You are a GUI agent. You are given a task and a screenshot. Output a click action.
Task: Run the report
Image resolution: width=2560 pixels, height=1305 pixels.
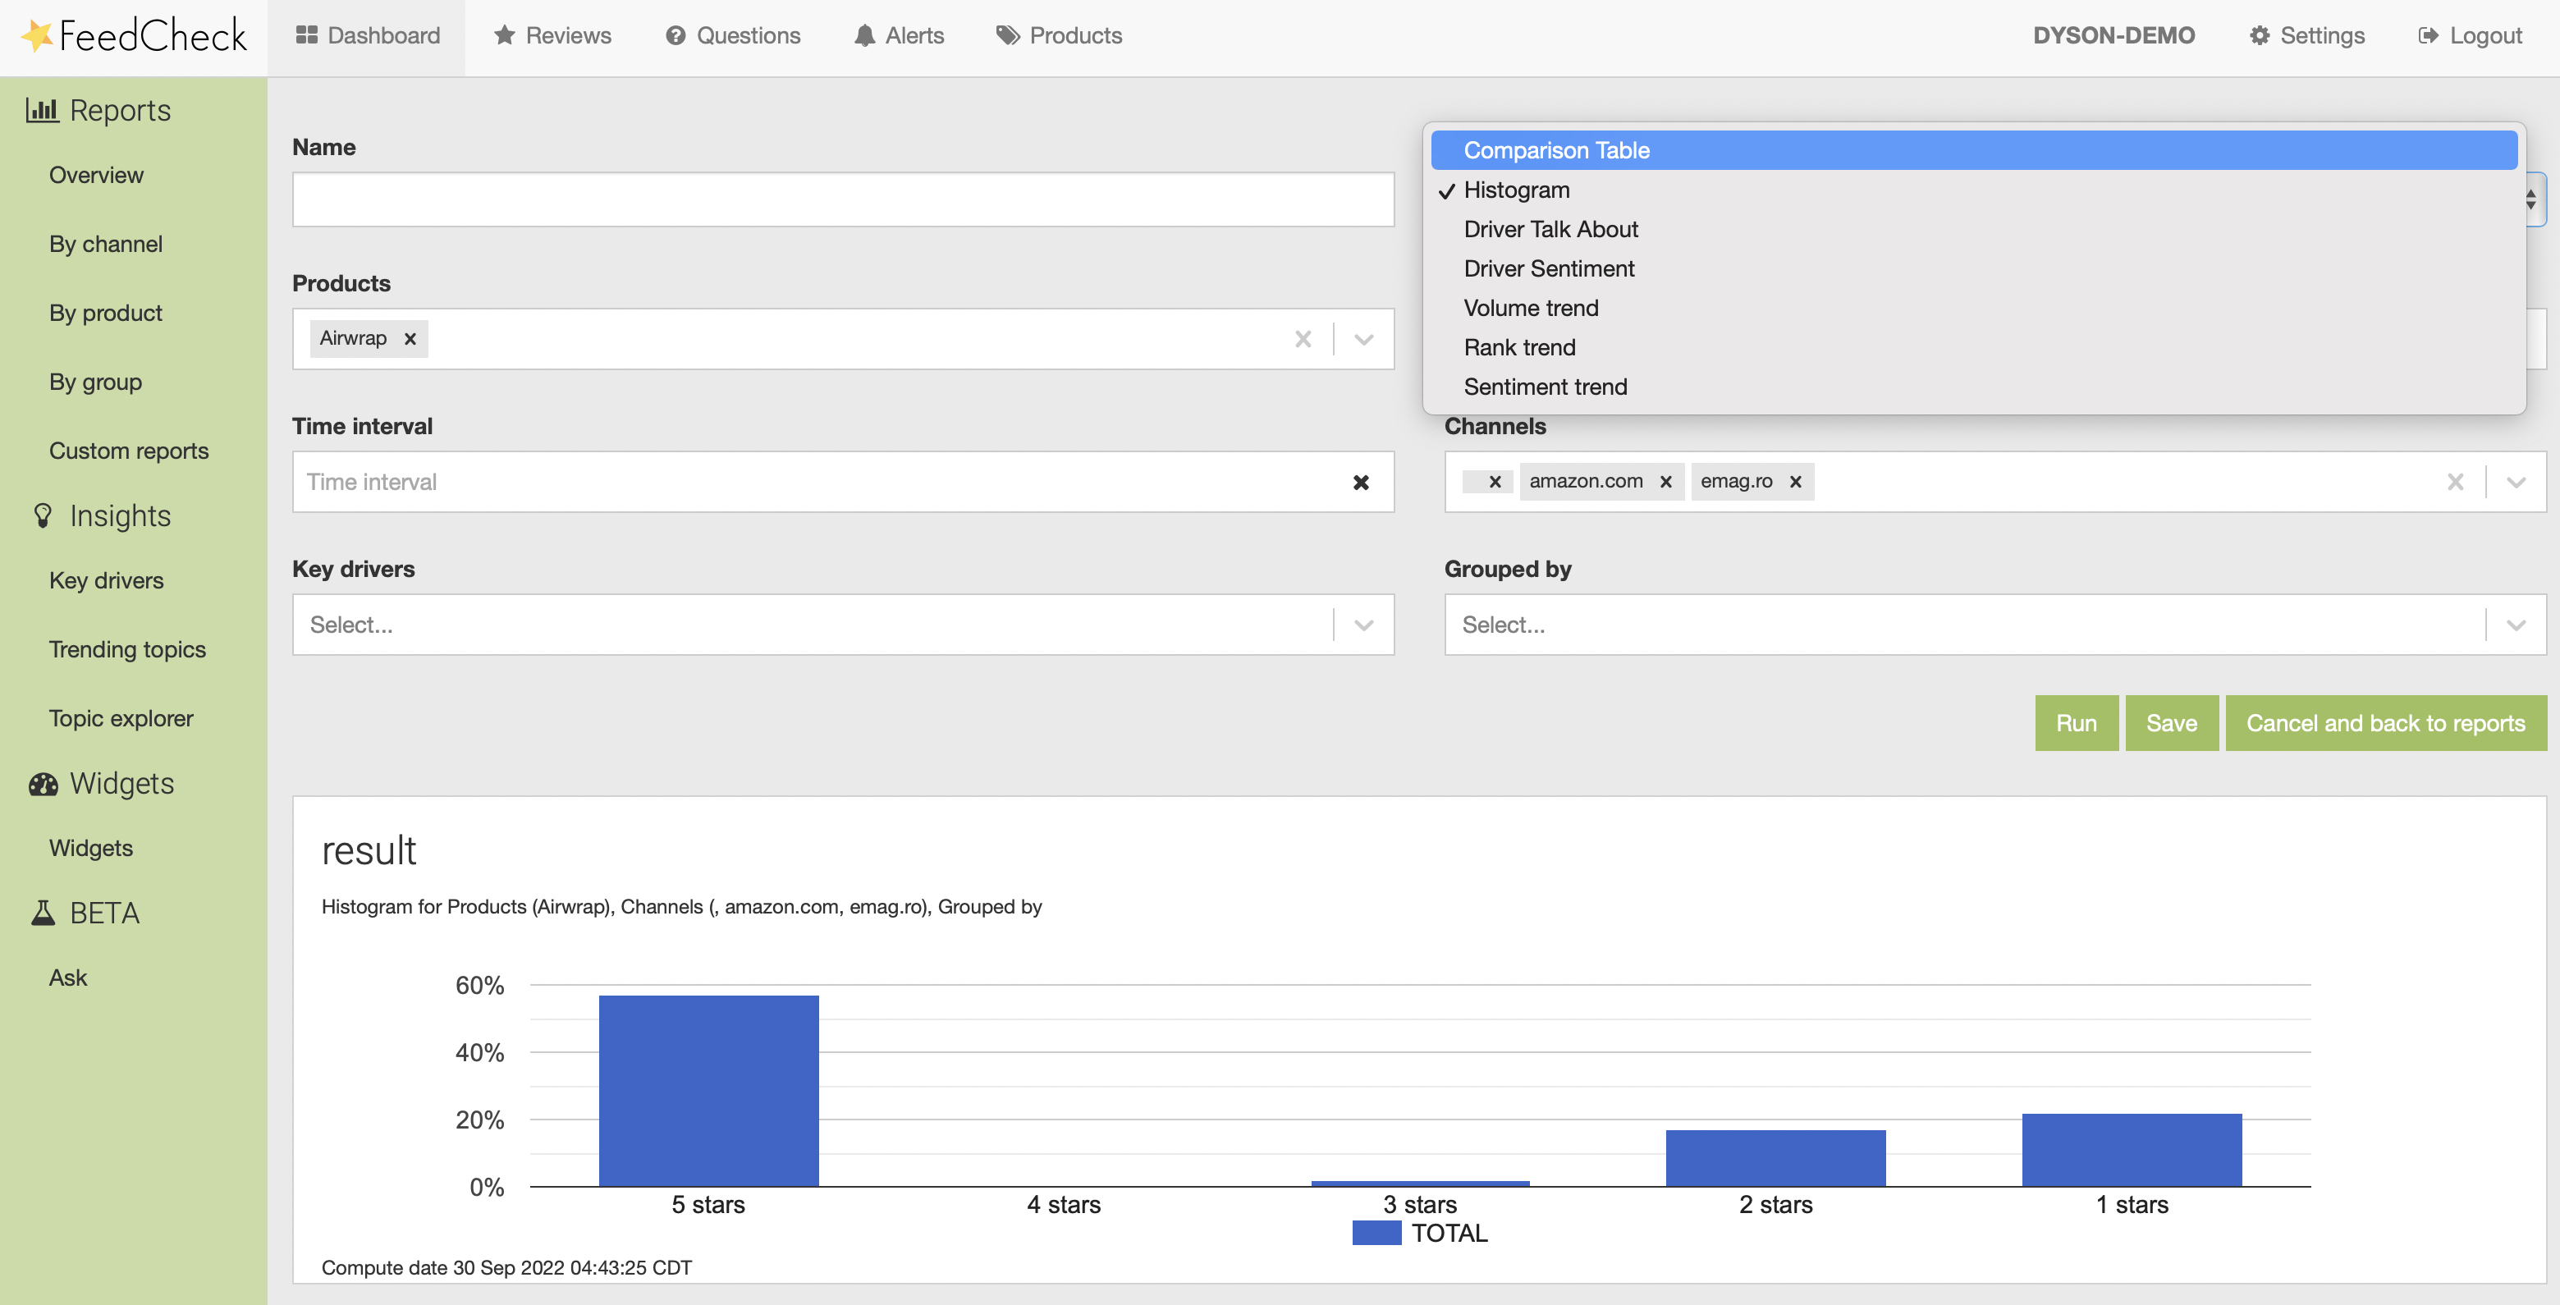tap(2076, 722)
